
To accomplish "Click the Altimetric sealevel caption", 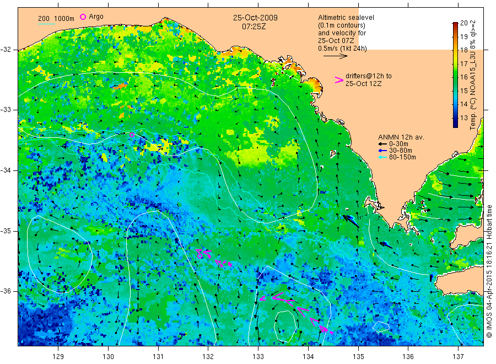I will [x=346, y=18].
